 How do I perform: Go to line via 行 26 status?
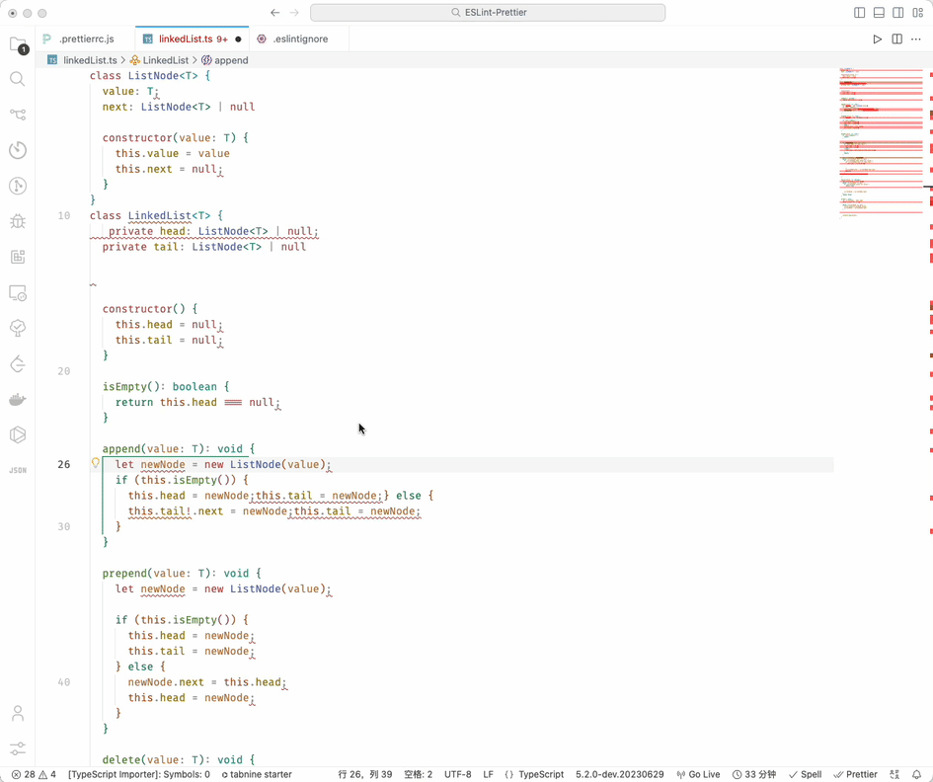tap(364, 774)
